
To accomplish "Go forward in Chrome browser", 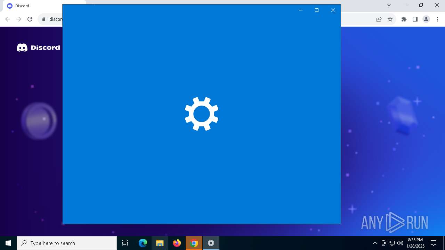I will [x=19, y=19].
